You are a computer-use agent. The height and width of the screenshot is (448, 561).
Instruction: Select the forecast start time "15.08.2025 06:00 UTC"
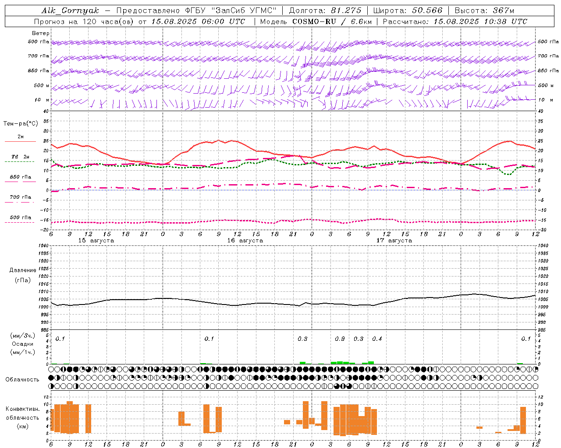pos(198,21)
